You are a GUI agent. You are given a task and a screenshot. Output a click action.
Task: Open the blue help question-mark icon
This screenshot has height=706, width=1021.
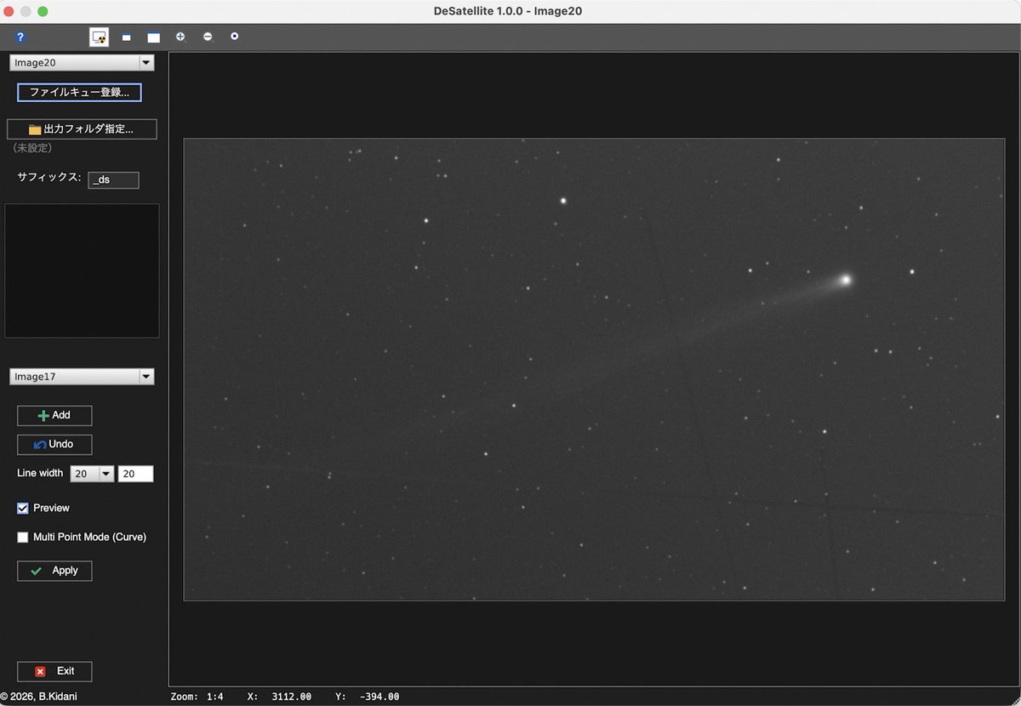coord(20,37)
